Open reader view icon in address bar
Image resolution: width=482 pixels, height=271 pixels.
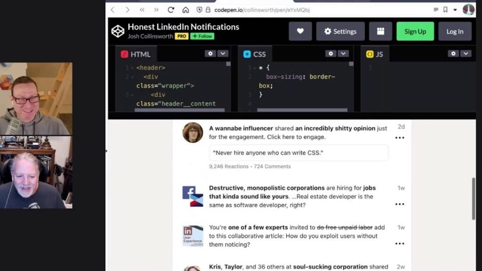coord(436,10)
